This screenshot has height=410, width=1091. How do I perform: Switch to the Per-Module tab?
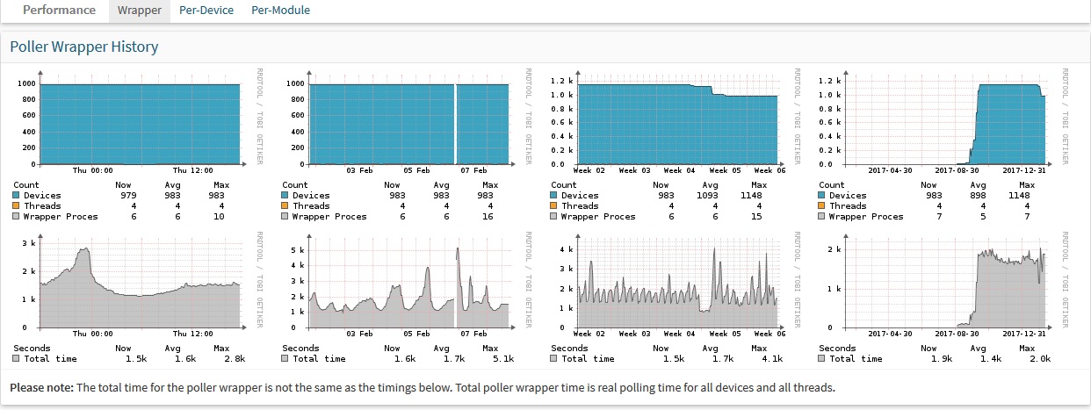click(280, 11)
